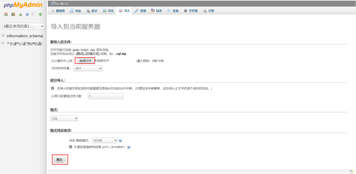Image resolution: width=356 pixels, height=174 pixels.
Task: Open the 变量 tab
Action: 173,10
